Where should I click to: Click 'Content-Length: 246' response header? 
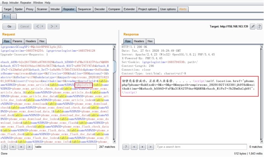(x=138, y=66)
